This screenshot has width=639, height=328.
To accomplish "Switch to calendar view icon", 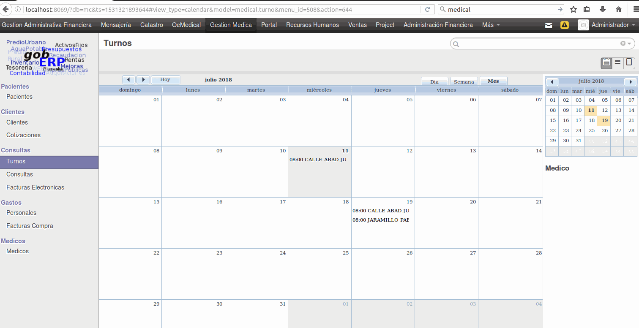I will (606, 62).
